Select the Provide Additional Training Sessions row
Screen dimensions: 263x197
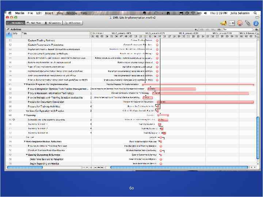[x=47, y=146]
